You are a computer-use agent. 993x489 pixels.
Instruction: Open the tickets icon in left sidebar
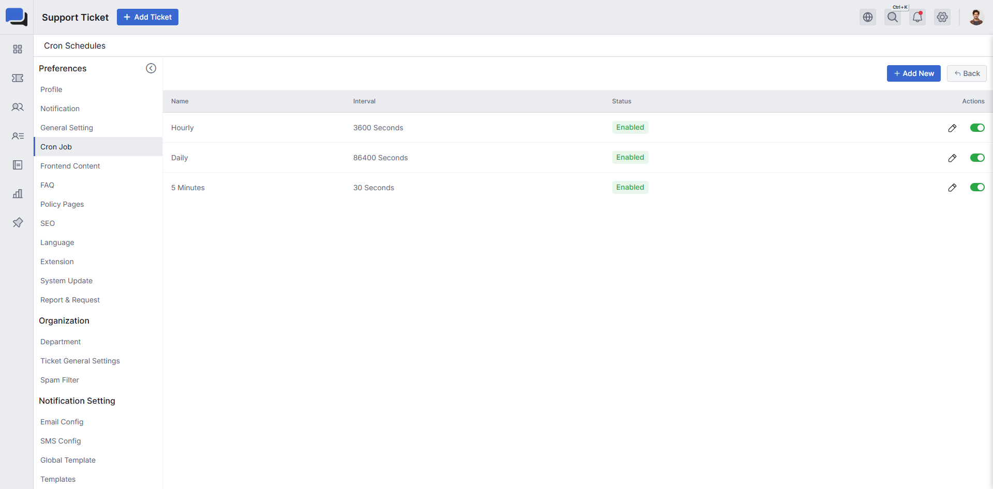(18, 78)
